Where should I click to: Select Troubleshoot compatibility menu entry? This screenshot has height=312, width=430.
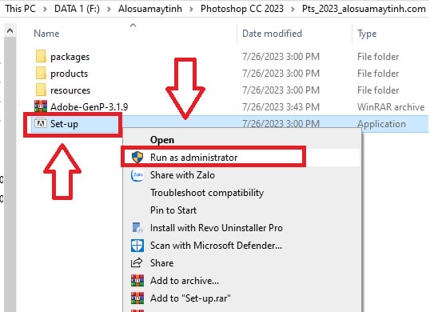coord(207,193)
